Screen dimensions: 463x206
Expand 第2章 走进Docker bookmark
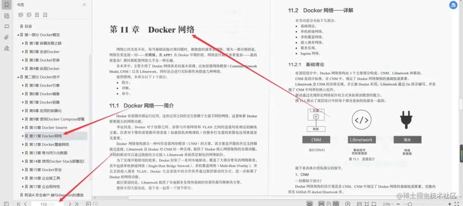coord(23,51)
